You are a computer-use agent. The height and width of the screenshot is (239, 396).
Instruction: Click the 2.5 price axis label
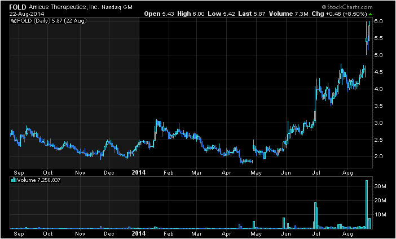coord(379,140)
